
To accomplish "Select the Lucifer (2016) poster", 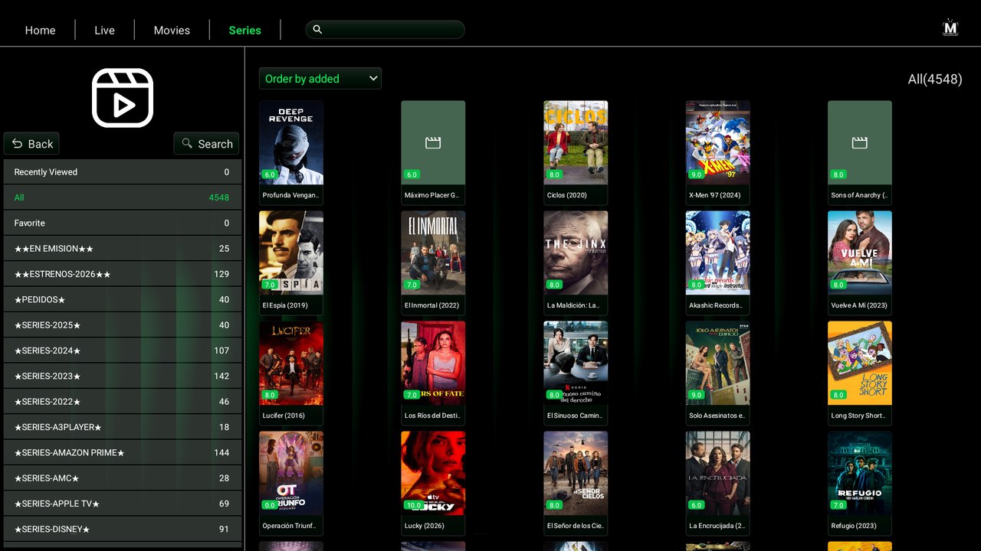I will 291,363.
